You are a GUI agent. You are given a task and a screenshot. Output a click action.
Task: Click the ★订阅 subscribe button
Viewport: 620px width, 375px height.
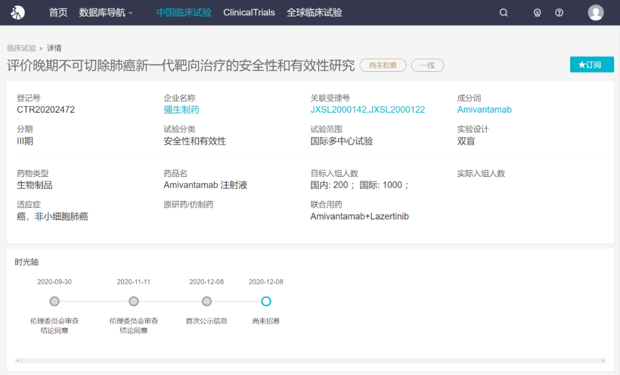coord(591,64)
